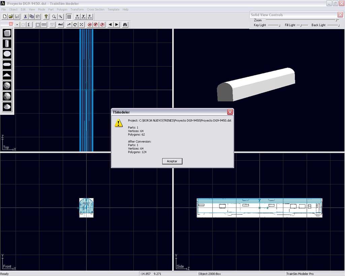Toggle the Z axis constraint button
The width and height of the screenshot is (345, 276).
click(90, 17)
